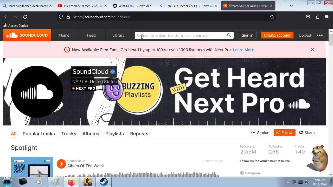
Task: Click the tracking protection shield icon
Action: pos(61,17)
